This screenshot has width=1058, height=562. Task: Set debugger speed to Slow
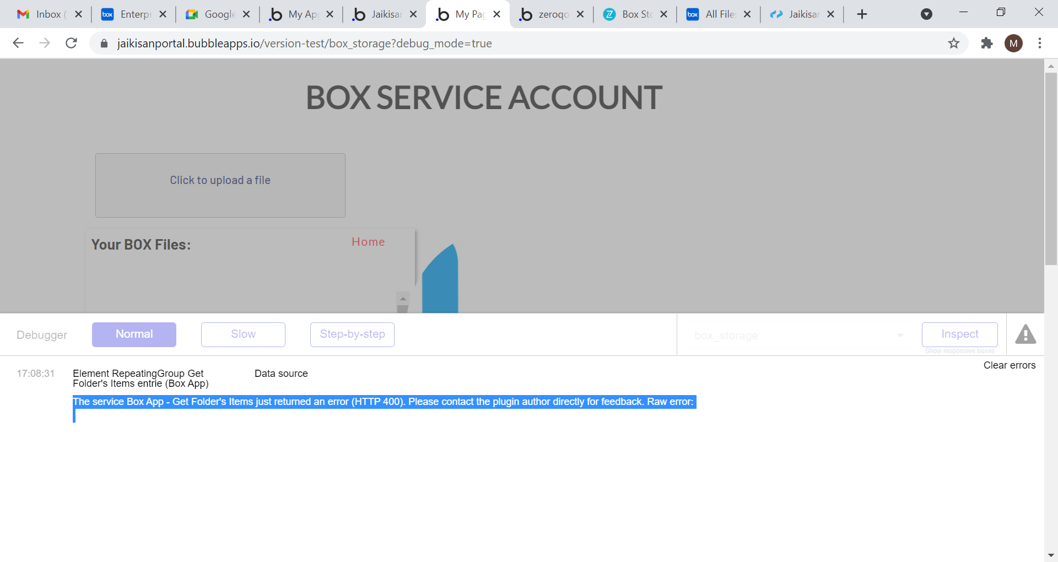click(x=243, y=334)
